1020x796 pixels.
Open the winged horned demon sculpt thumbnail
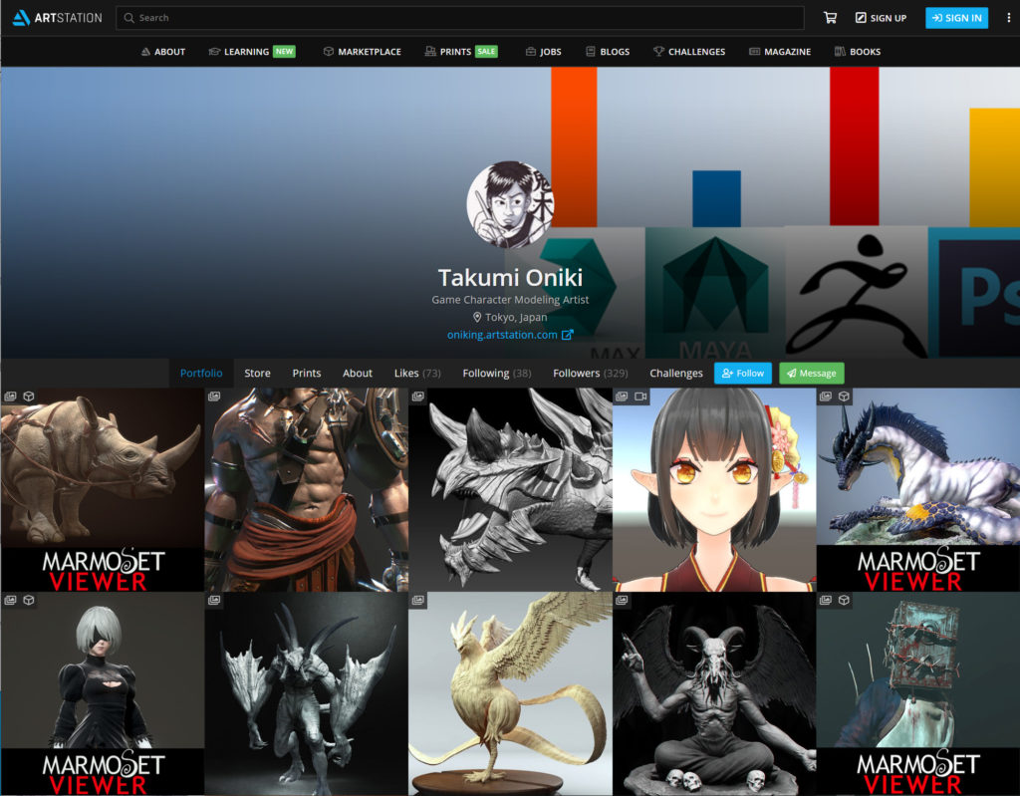tap(307, 693)
